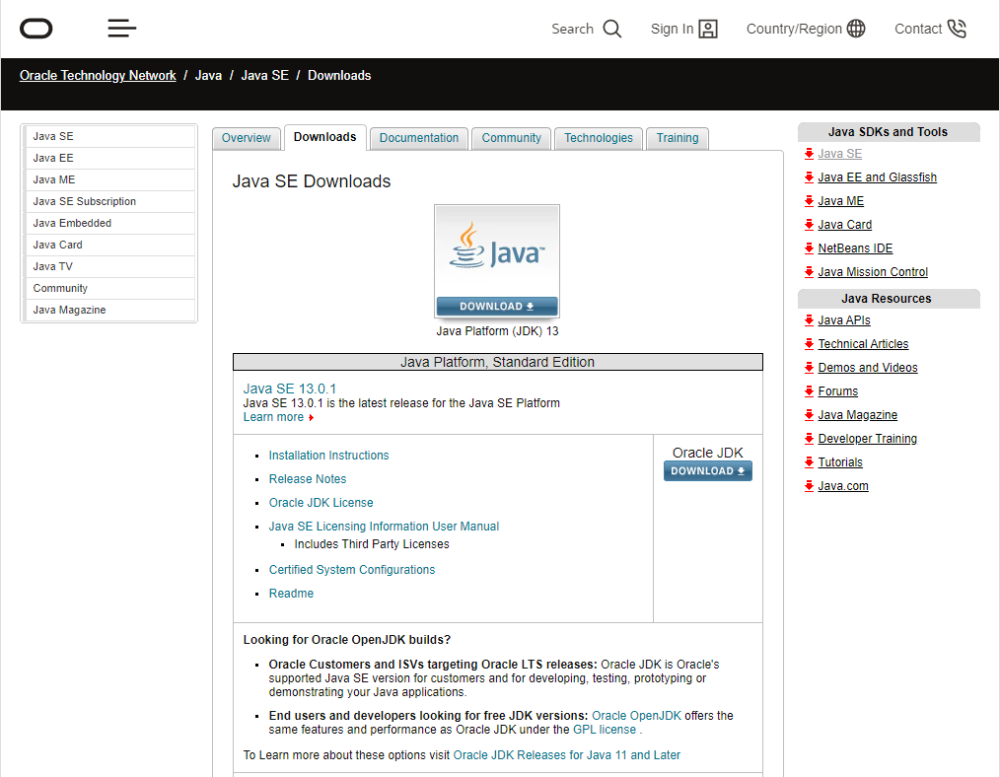1000x777 pixels.
Task: Open the Community tab
Action: (x=512, y=138)
